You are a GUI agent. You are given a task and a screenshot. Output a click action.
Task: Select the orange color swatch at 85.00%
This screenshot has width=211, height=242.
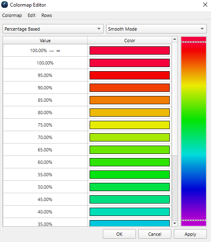pyautogui.click(x=130, y=100)
